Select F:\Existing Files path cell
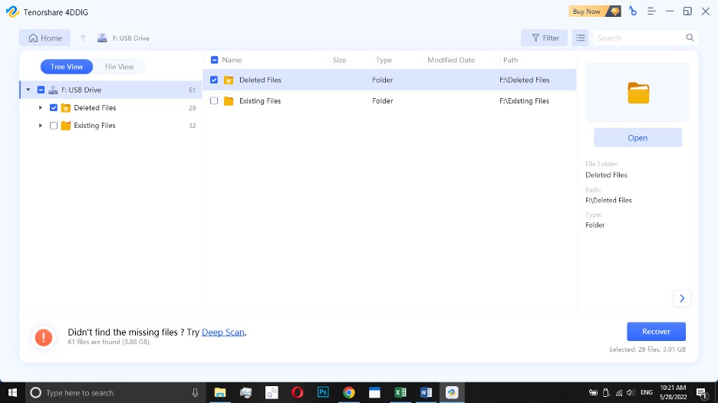Screen dimensions: 718x403 click(x=524, y=101)
